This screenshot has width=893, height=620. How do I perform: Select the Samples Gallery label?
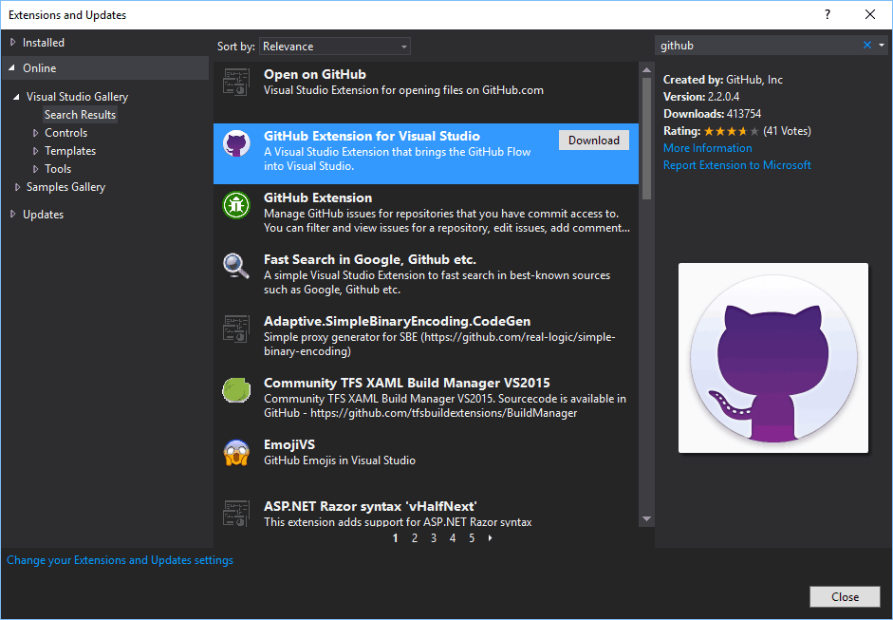(66, 187)
